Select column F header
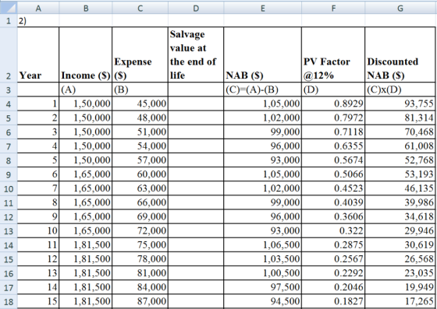This screenshot has height=309, width=437. pos(333,9)
